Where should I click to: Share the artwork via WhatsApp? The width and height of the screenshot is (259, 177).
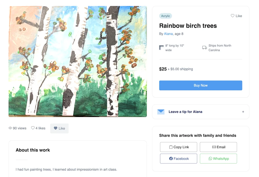(x=218, y=159)
